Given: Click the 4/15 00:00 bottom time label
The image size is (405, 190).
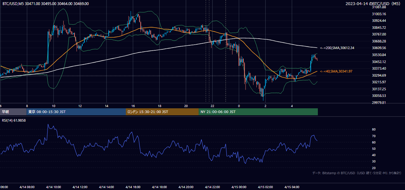Looking at the screenshot, I should [x=239, y=187].
